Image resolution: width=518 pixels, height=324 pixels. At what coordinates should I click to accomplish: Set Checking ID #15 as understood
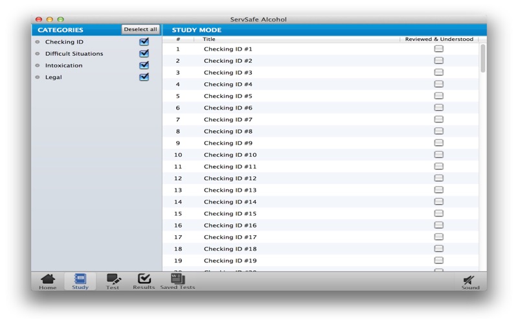coord(439,213)
